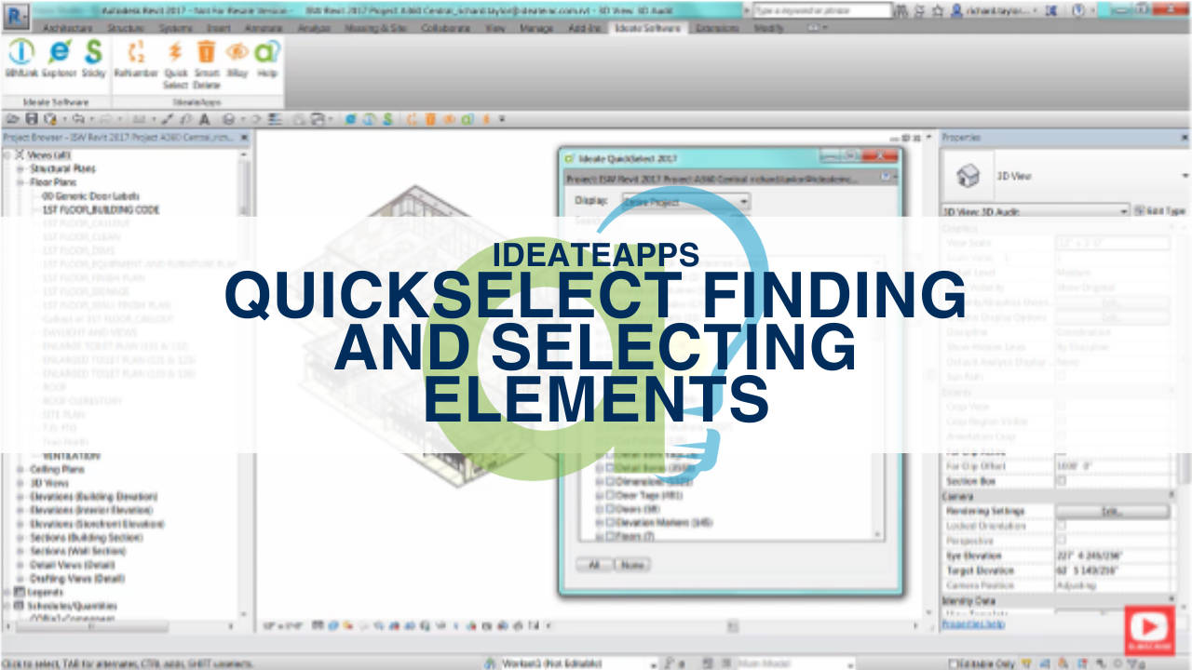Click the 3D View house icon in Properties
This screenshot has height=670, width=1192.
(969, 175)
